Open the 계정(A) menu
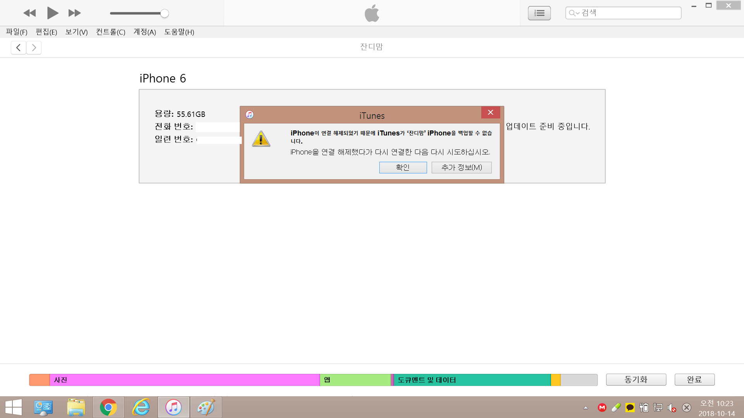This screenshot has width=744, height=418. (145, 32)
